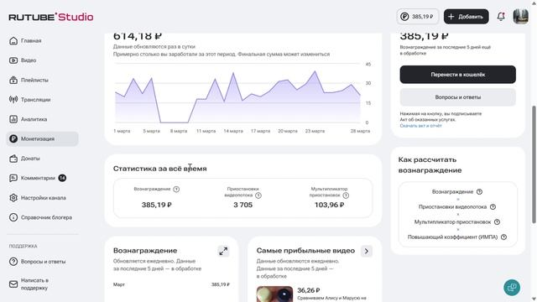Click help icon by Приостановки видеопотока in formula card
The width and height of the screenshot is (537, 302).
point(493,207)
